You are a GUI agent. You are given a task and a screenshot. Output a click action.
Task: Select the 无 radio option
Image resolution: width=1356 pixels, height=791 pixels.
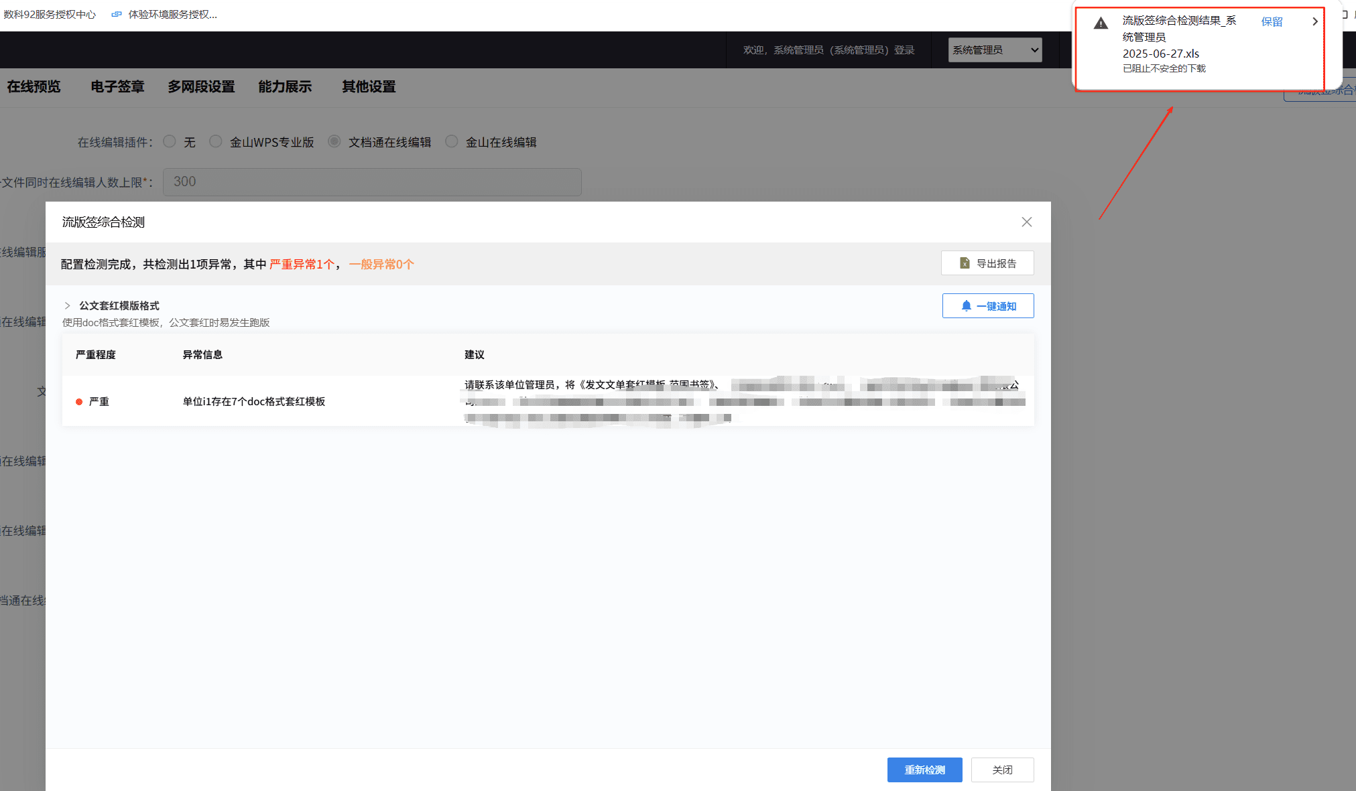click(170, 141)
